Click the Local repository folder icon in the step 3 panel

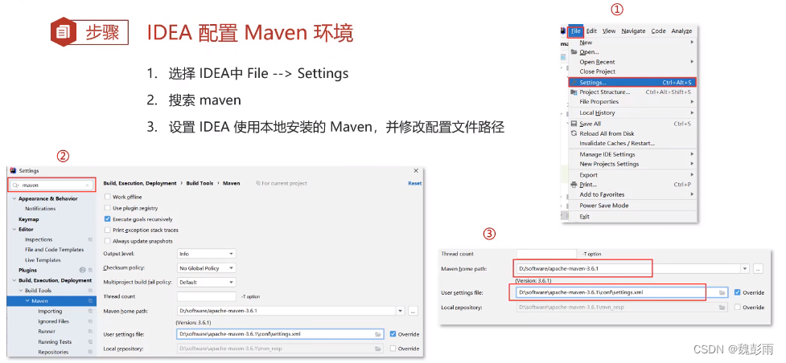click(722, 307)
